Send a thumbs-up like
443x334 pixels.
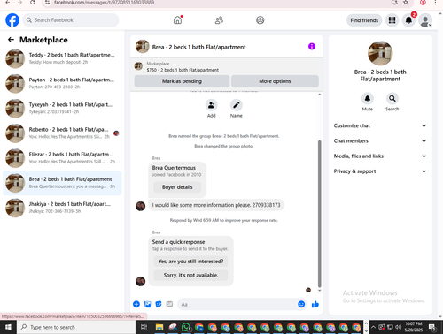pos(315,304)
